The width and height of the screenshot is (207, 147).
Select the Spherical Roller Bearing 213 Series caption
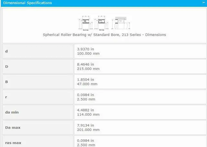click(104, 35)
